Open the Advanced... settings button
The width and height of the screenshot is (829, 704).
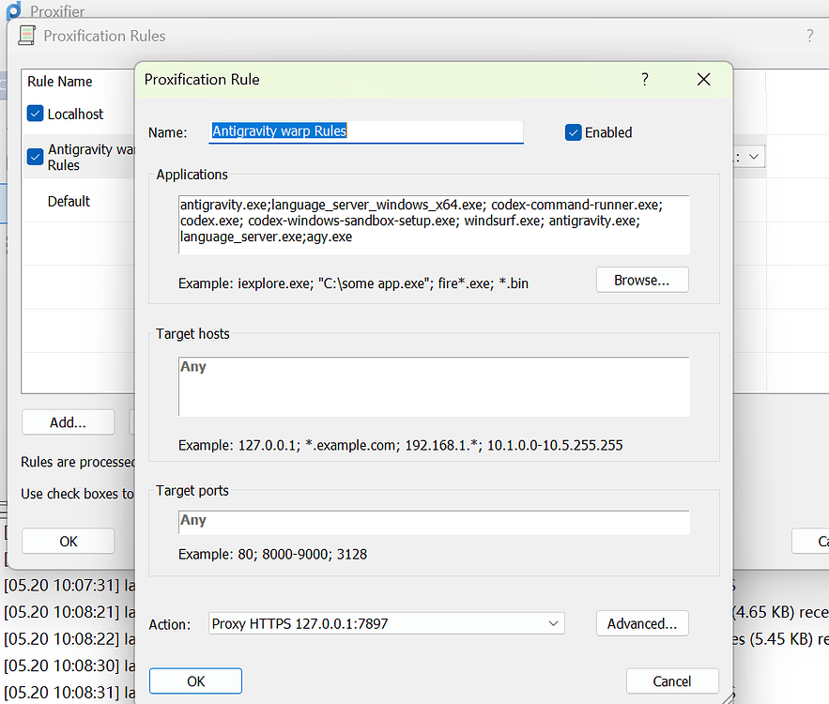click(642, 623)
